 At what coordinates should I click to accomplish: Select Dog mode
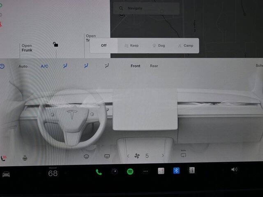[159, 46]
